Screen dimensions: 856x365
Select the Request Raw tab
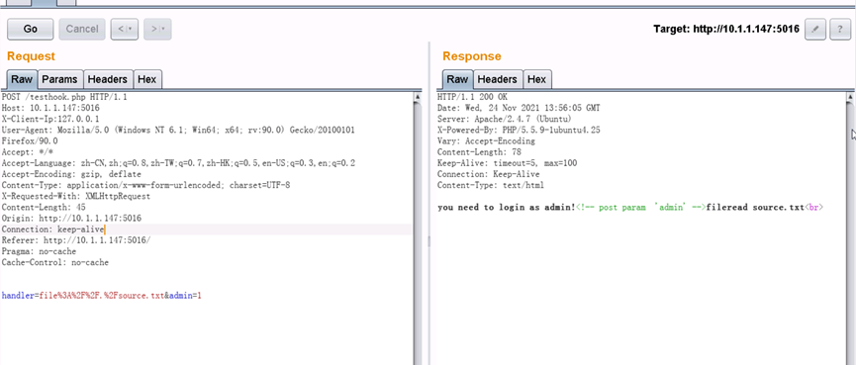coord(22,79)
